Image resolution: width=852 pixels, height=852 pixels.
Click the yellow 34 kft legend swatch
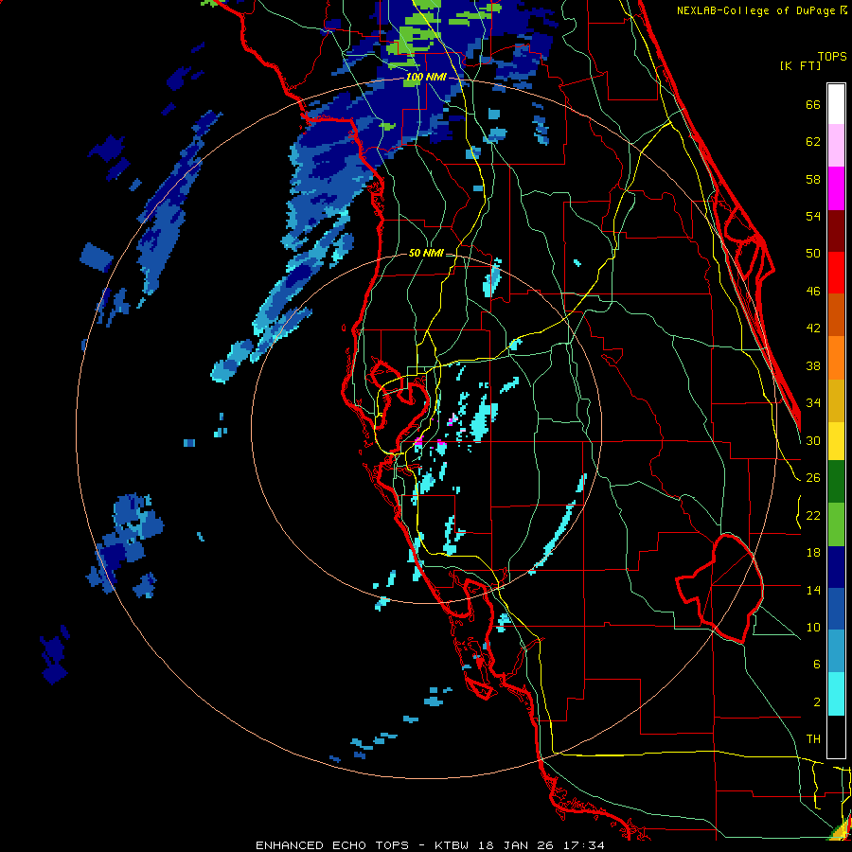(x=836, y=440)
